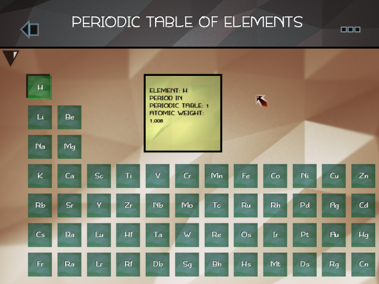Select the Mo element tile
This screenshot has height=284, width=379.
click(187, 205)
